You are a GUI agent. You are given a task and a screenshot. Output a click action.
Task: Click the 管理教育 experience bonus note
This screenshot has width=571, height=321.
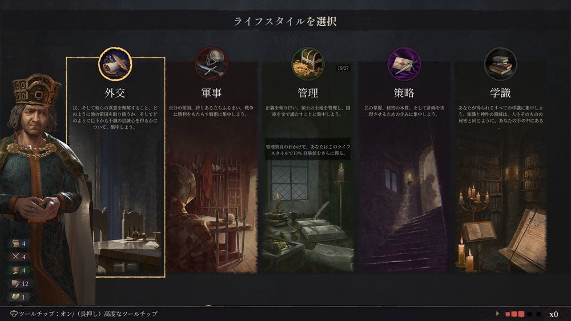click(308, 150)
